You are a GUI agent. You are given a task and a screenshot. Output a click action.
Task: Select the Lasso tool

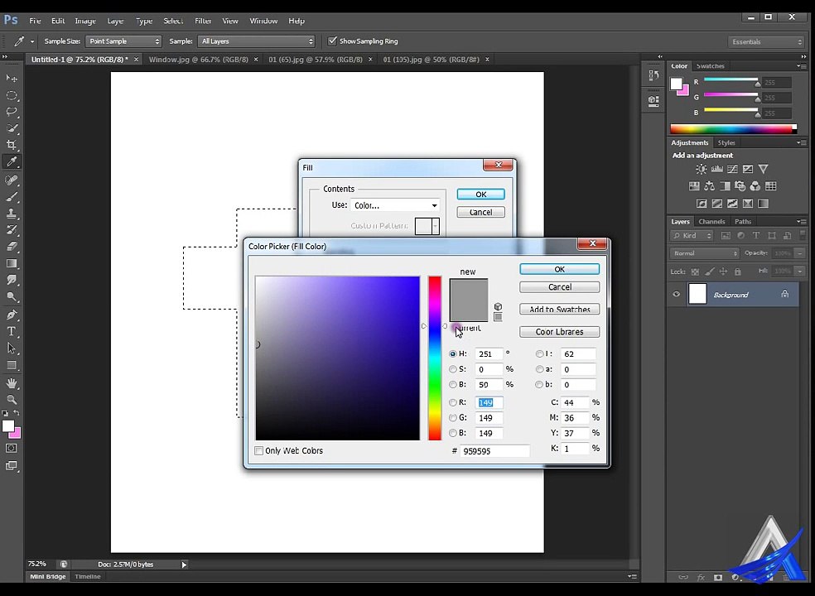12,112
